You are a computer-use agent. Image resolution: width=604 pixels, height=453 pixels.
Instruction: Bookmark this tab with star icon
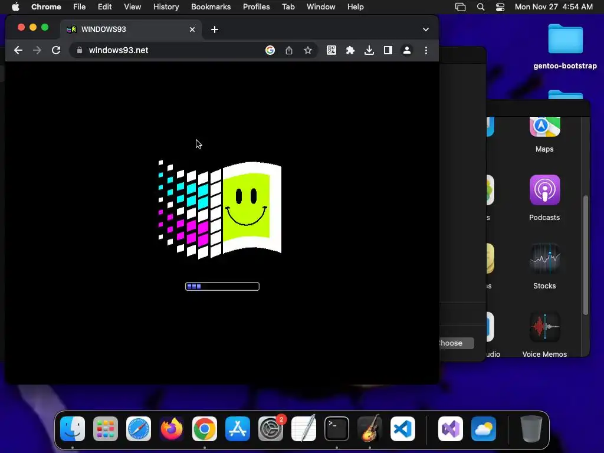(x=307, y=50)
